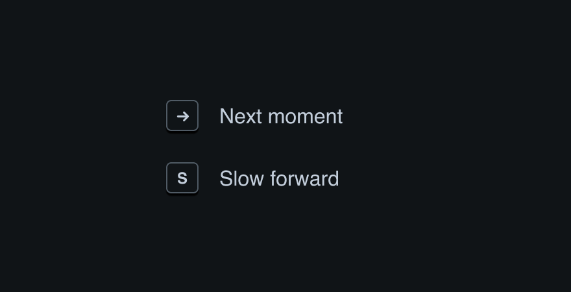
Task: Choose the Slow forward label
Action: point(279,178)
